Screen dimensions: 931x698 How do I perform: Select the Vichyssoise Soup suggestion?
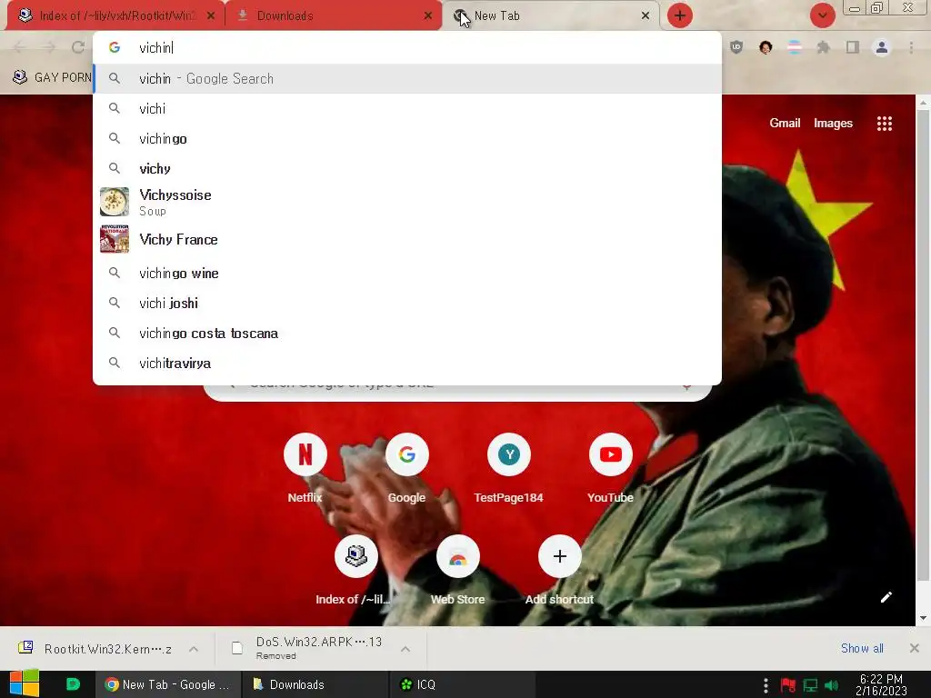[407, 203]
